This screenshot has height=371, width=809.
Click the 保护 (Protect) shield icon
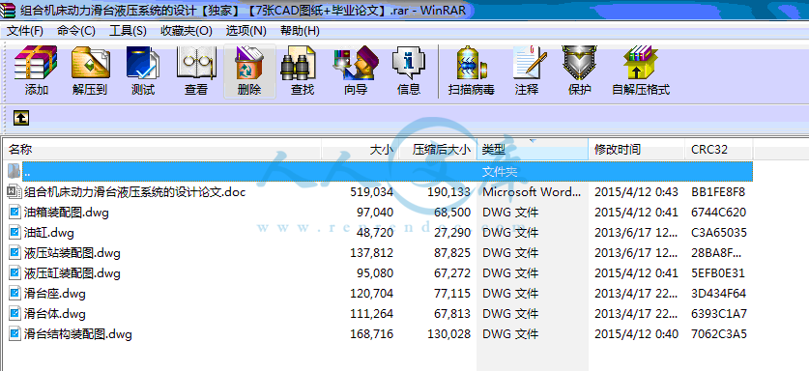579,63
